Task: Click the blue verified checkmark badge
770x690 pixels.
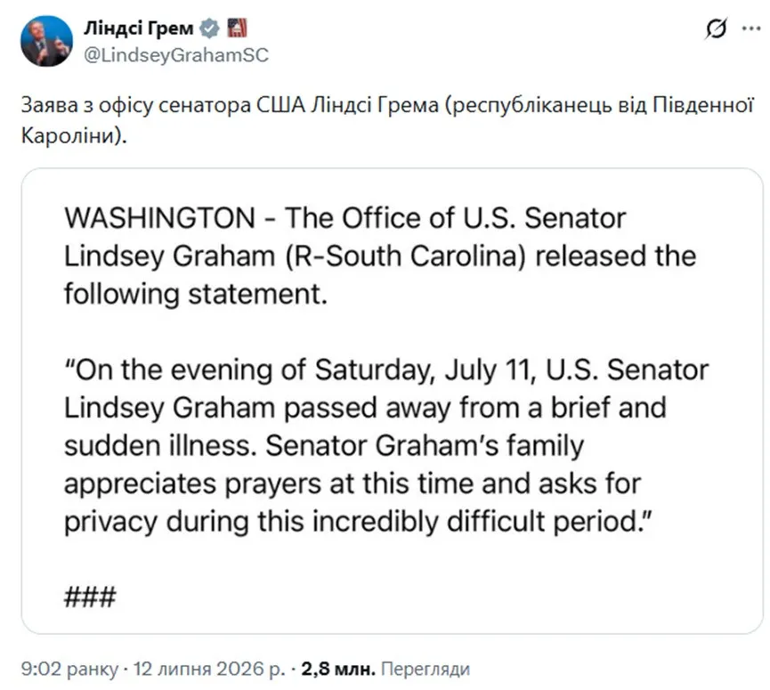Action: click(210, 28)
